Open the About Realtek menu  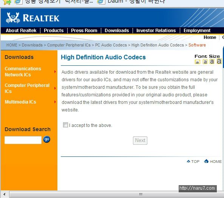(21, 31)
